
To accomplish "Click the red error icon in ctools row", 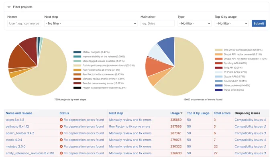I will click(x=61, y=140).
